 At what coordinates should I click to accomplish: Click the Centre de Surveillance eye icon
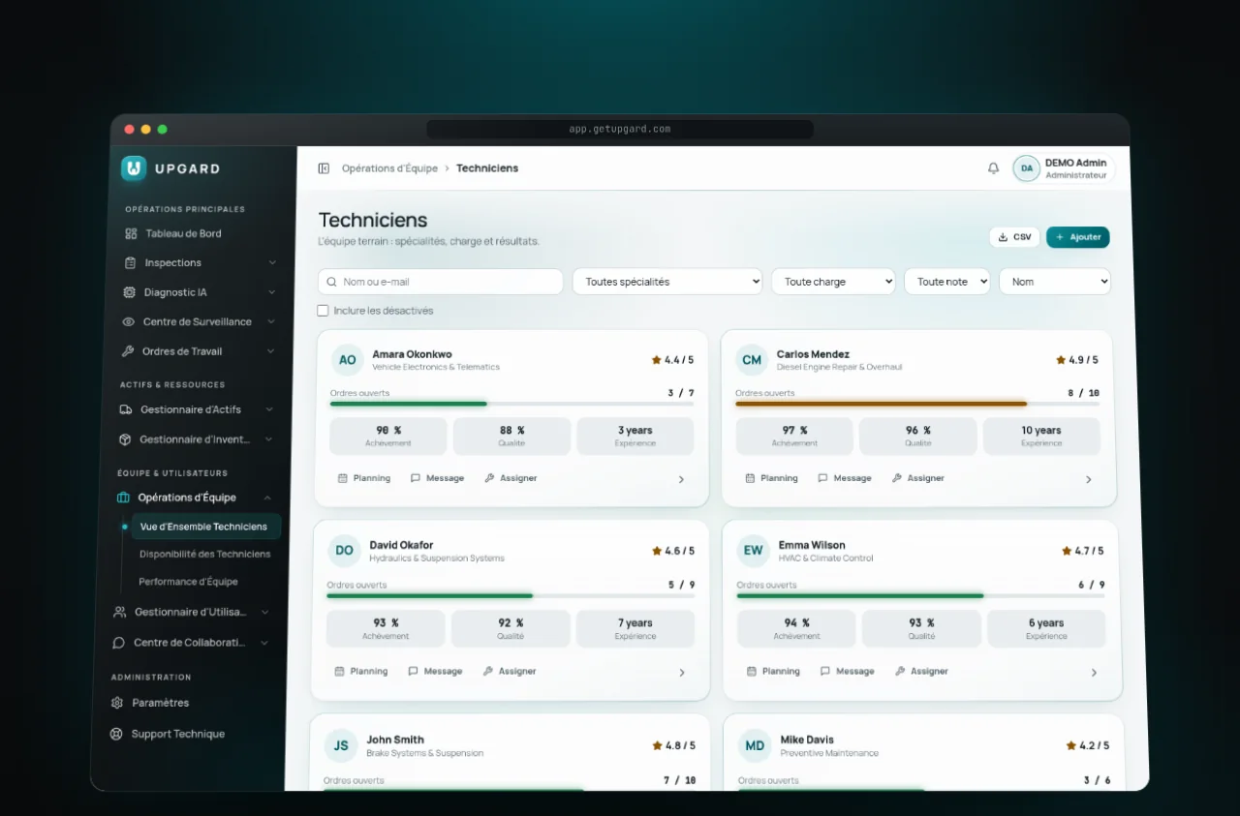pyautogui.click(x=128, y=322)
